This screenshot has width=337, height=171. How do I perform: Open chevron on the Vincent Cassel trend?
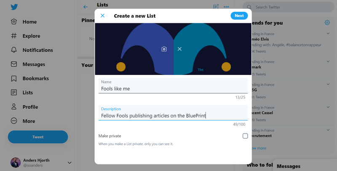click(x=328, y=107)
